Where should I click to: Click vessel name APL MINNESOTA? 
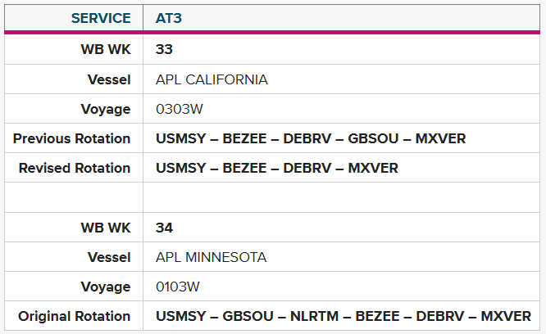211,258
